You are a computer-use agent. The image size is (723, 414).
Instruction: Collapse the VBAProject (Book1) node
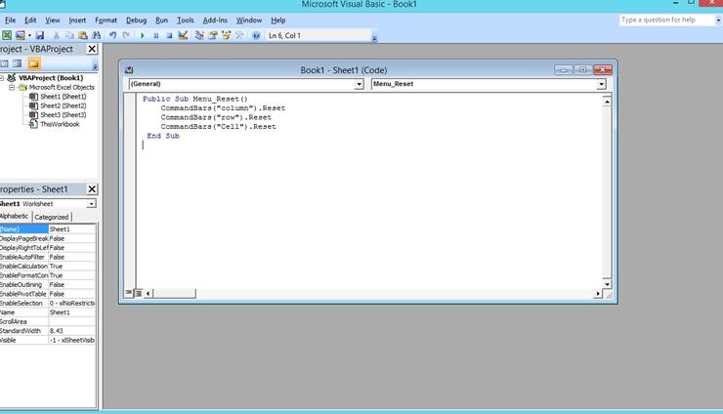click(2, 78)
